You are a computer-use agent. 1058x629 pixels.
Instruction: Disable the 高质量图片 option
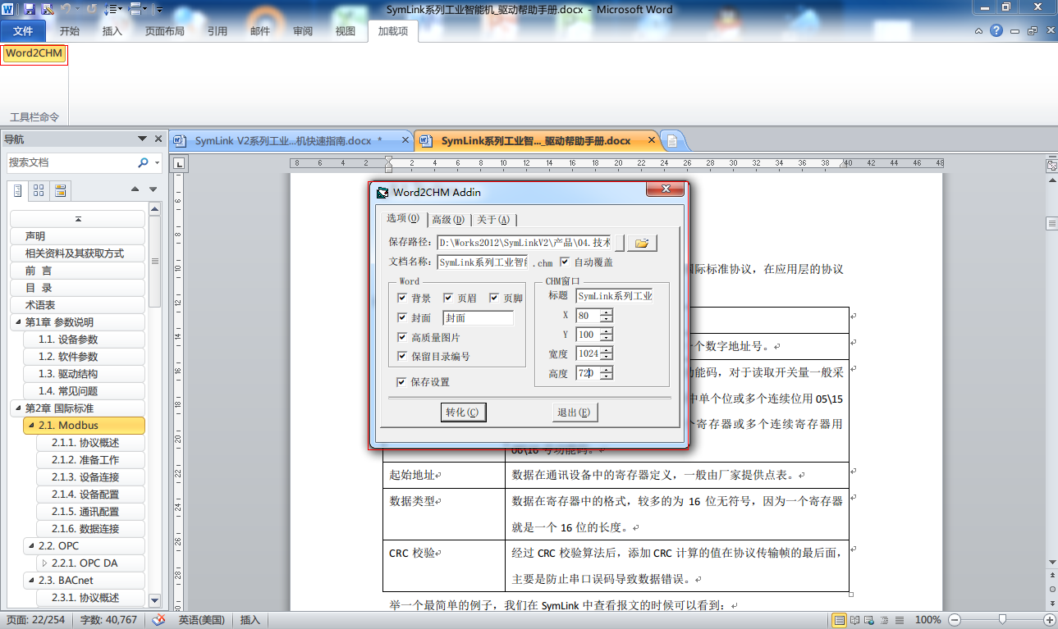[x=402, y=337]
